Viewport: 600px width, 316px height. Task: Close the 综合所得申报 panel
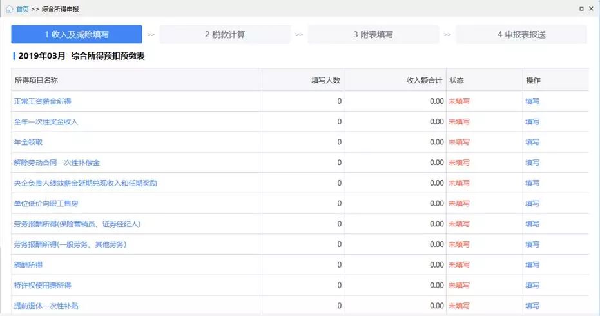coord(592,9)
